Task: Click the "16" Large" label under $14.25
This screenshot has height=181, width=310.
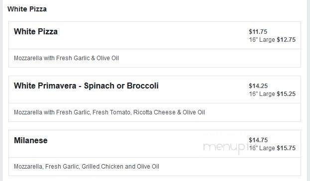Action: coord(262,94)
